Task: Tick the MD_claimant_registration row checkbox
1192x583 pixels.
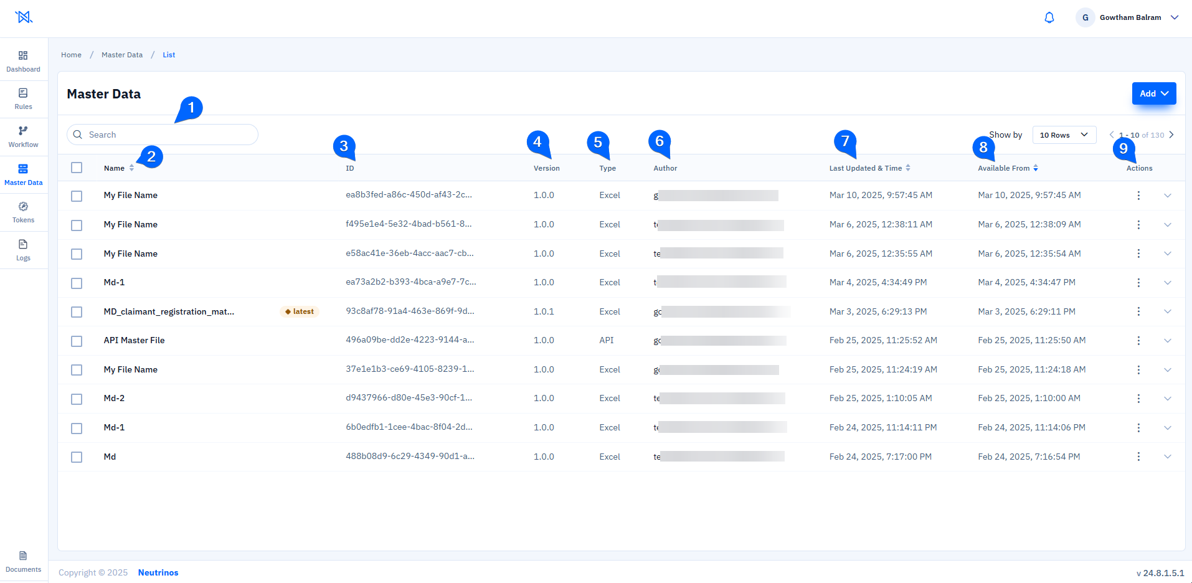Action: 77,312
